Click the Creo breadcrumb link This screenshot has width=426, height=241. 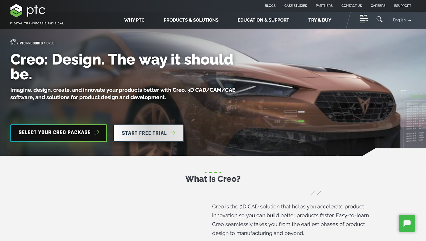point(50,43)
